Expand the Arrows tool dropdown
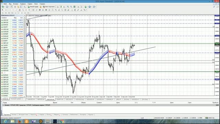Image resolution: width=220 pixels, height=124 pixels. 86,10
